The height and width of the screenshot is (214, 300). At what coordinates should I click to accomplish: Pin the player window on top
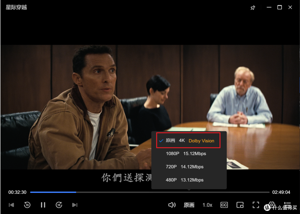[x=253, y=7]
